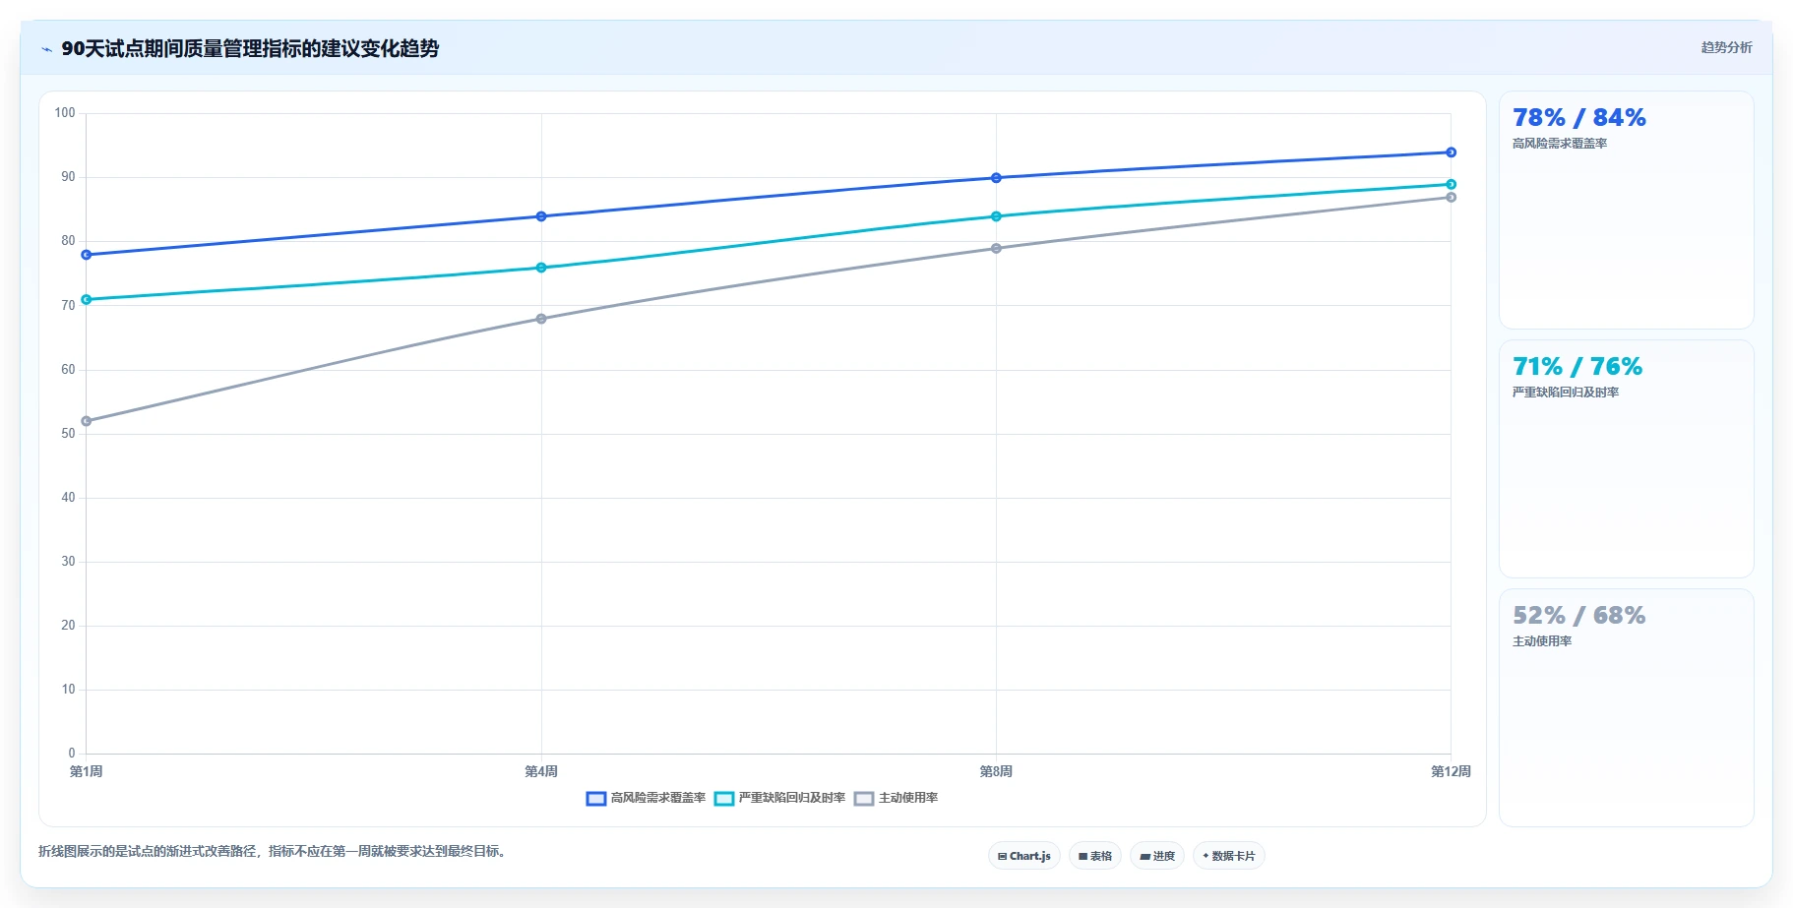This screenshot has height=908, width=1793.
Task: Click the Chart.js chip
Action: (1023, 856)
